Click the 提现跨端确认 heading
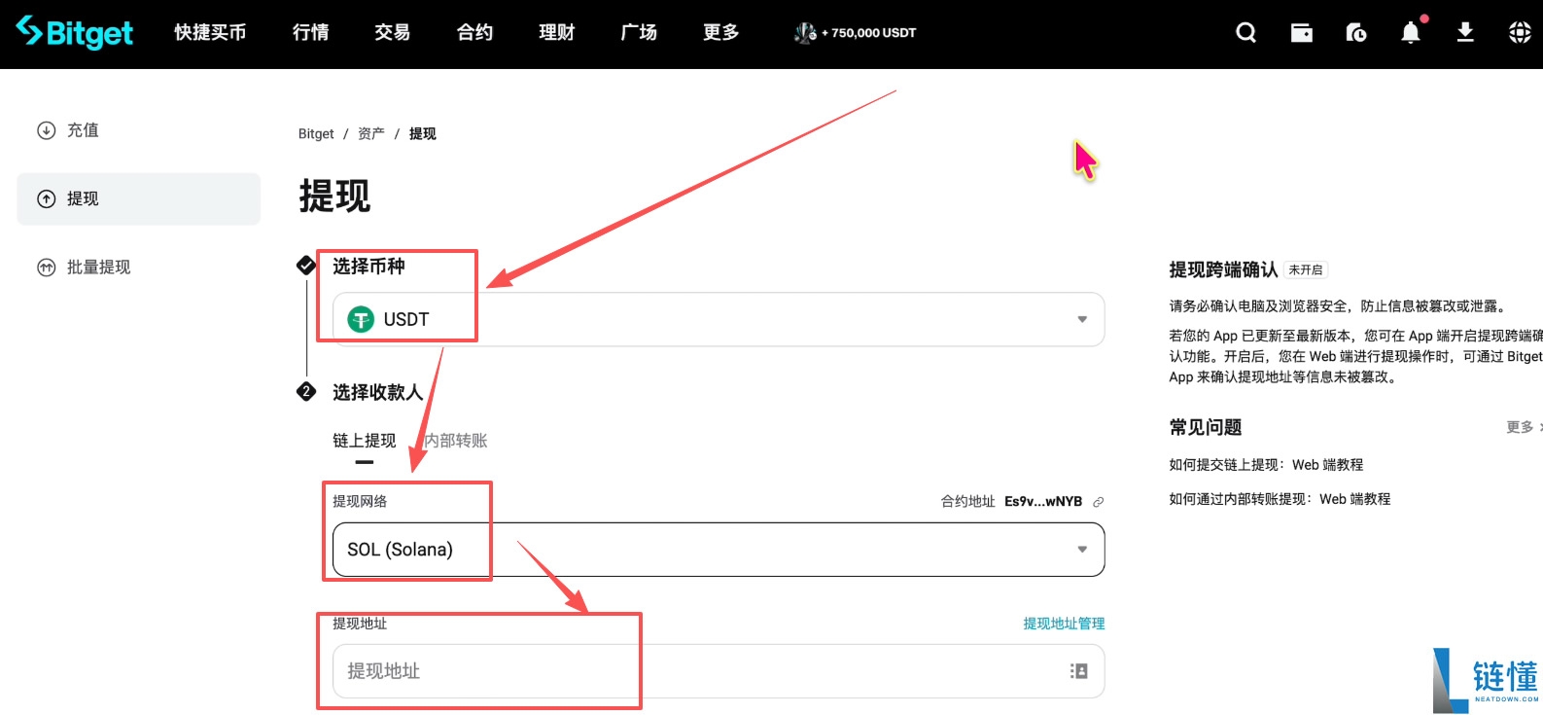This screenshot has height=715, width=1543. coord(1223,270)
